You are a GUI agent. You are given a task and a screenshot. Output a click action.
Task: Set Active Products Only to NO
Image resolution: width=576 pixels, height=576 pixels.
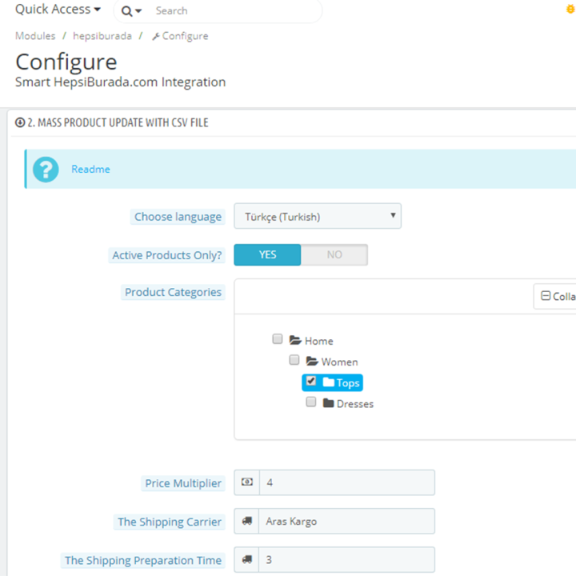click(334, 254)
